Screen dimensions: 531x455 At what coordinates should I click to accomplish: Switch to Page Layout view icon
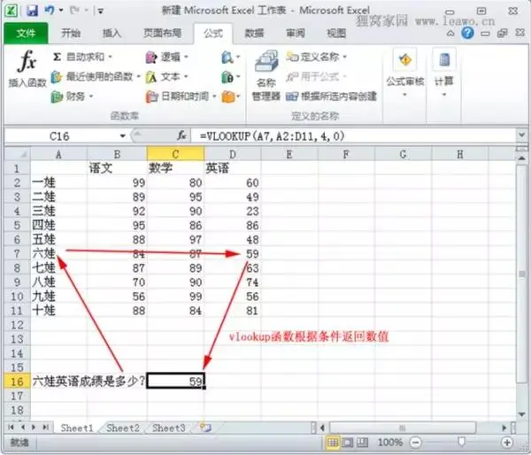point(348,442)
